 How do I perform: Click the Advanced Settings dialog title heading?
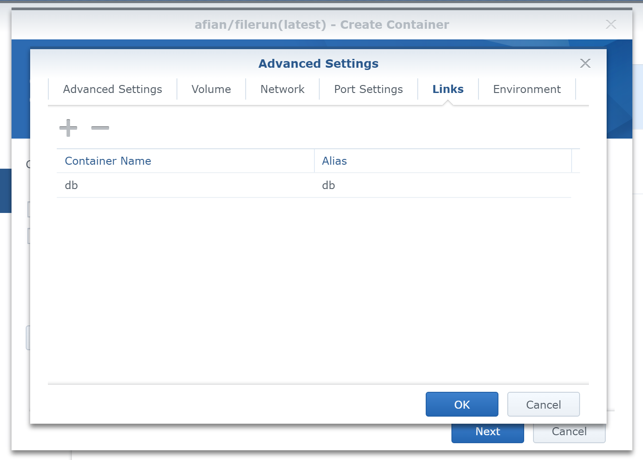point(318,64)
